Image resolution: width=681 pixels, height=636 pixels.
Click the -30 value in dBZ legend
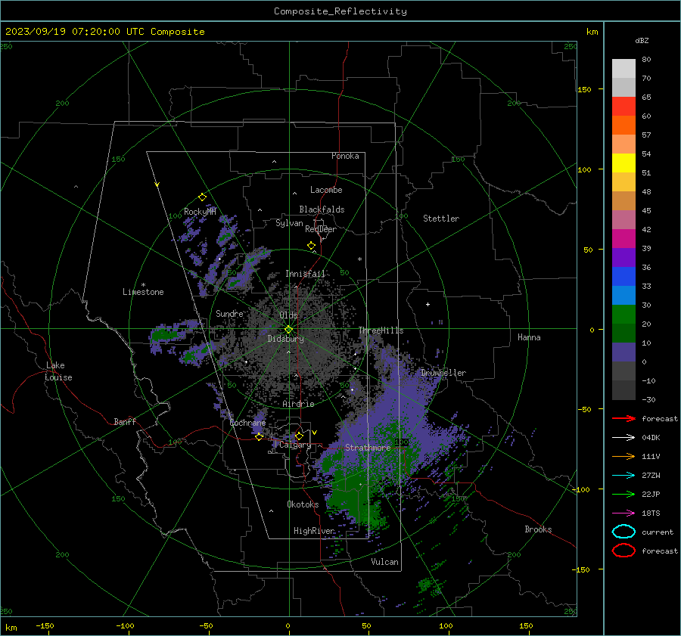(648, 399)
